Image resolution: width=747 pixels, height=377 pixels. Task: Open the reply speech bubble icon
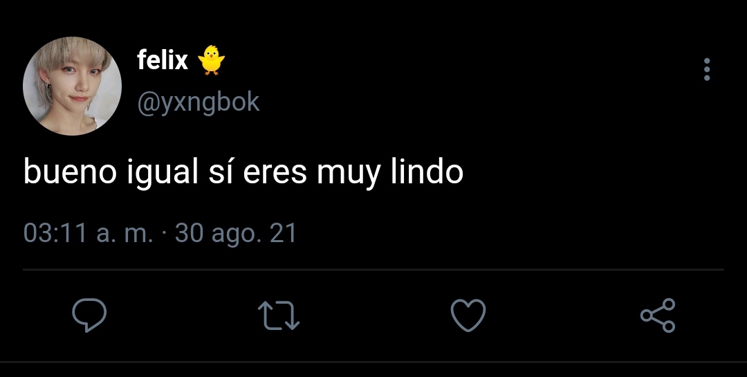coord(89,315)
